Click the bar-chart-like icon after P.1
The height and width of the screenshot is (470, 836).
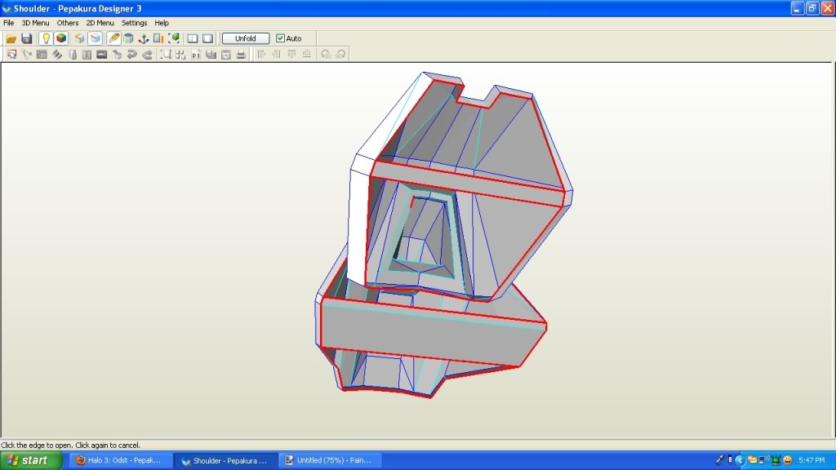tap(211, 55)
